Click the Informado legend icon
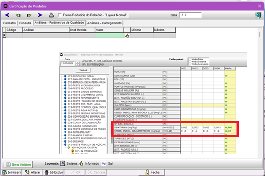This screenshot has width=265, height=176. tap(81, 163)
